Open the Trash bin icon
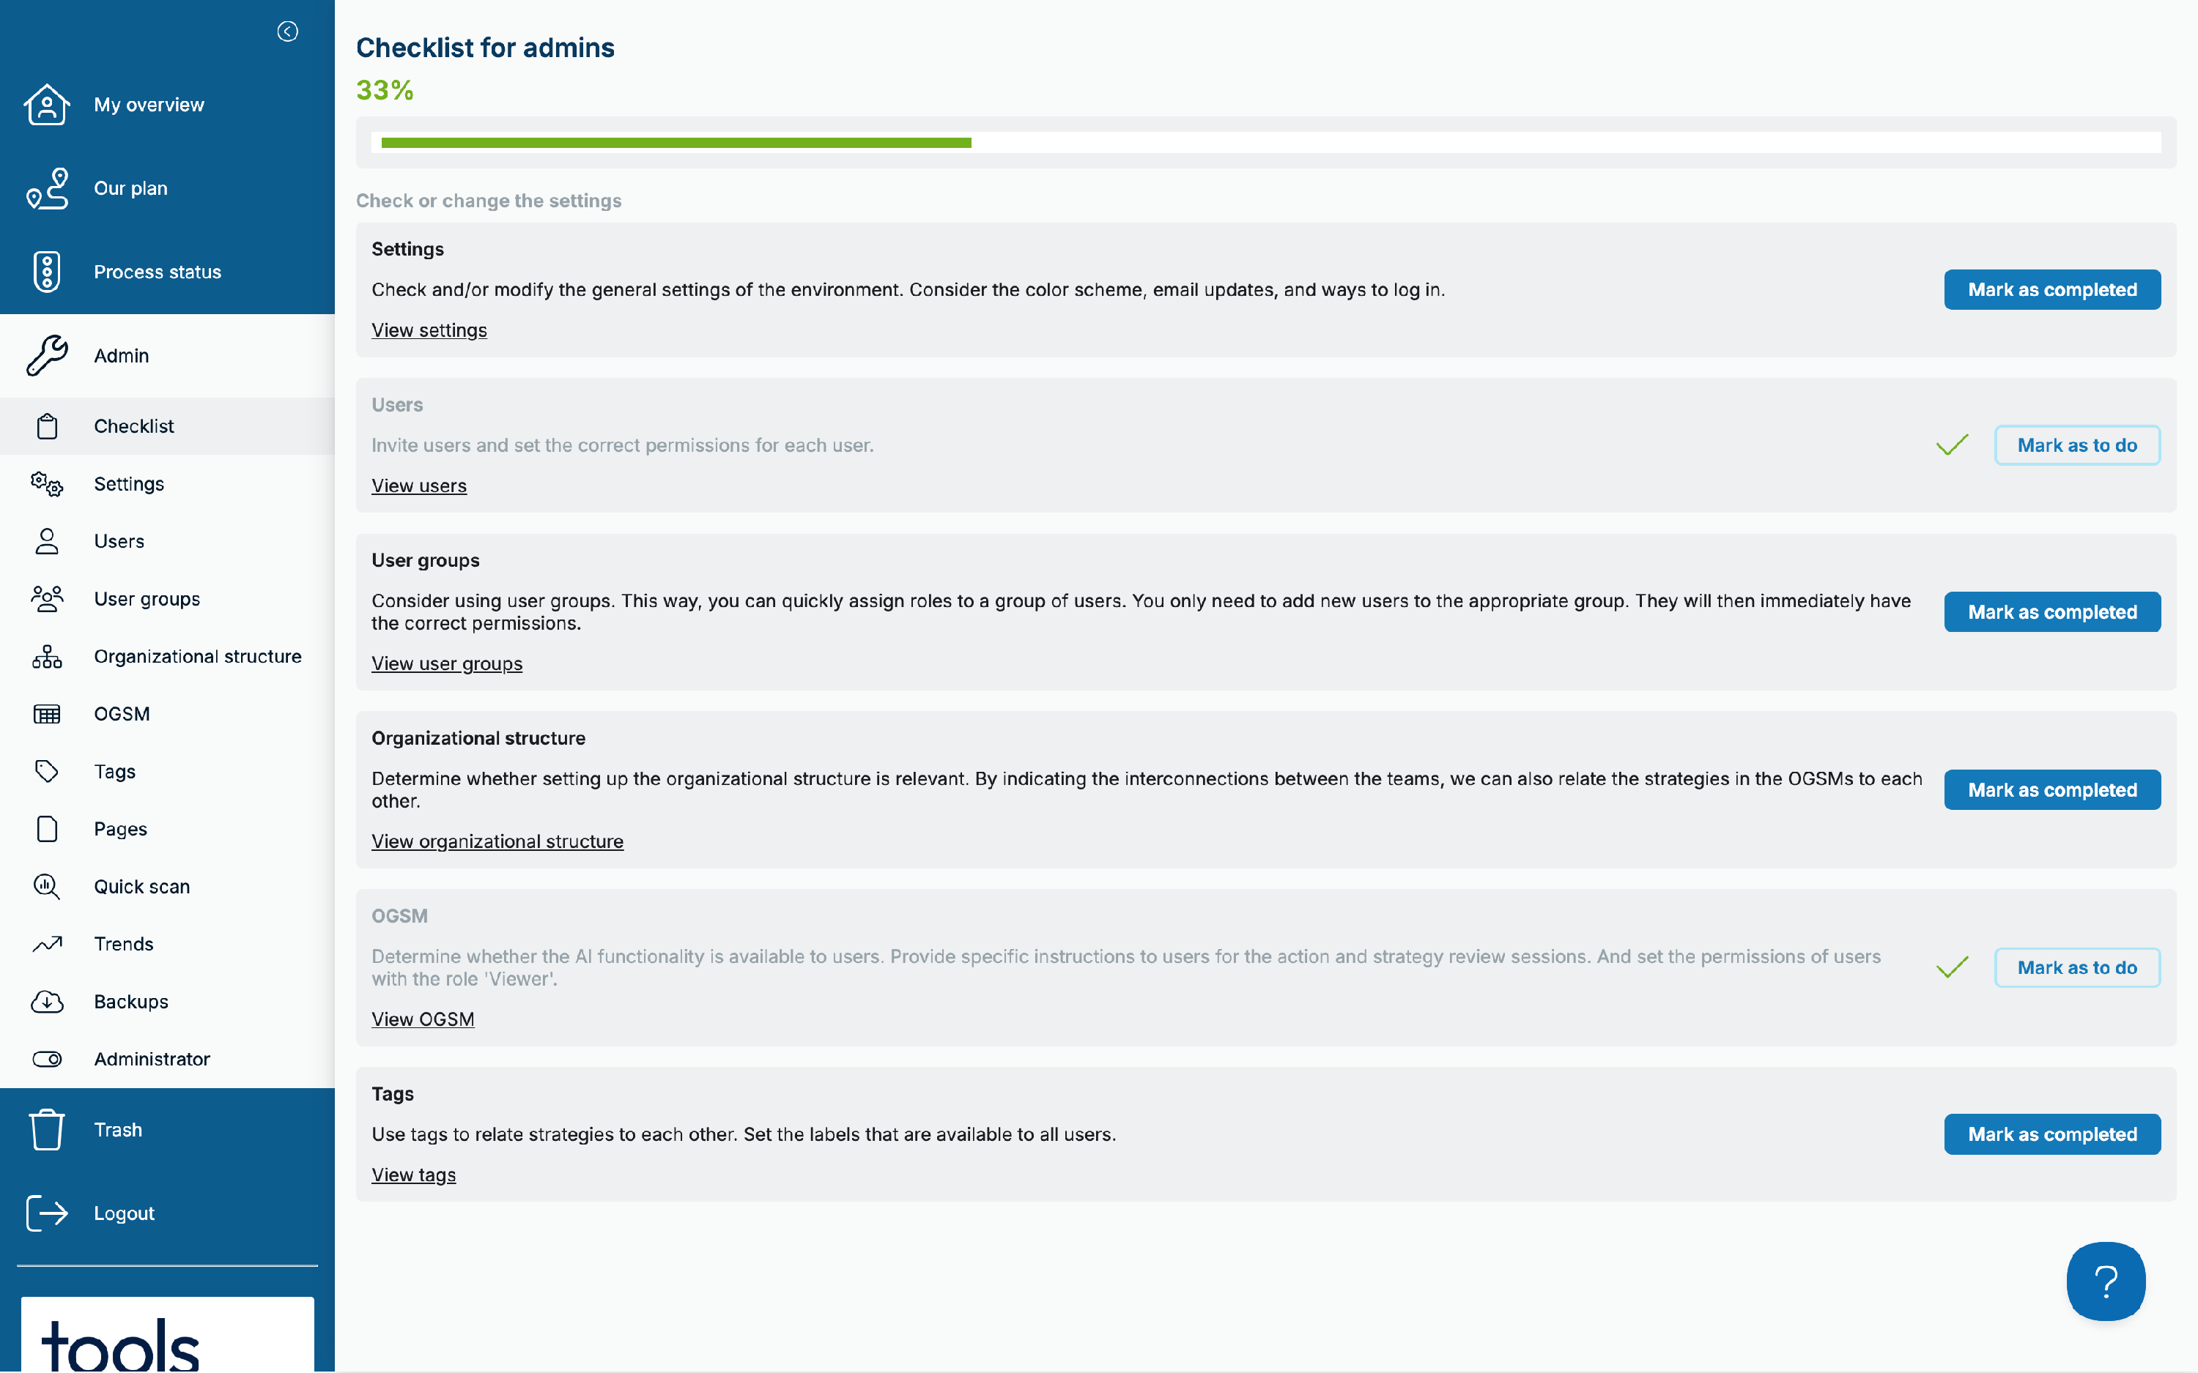Viewport: 2198px width, 1373px height. [46, 1130]
